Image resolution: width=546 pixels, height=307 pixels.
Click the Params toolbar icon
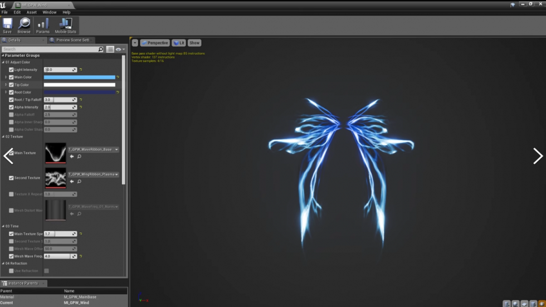[x=43, y=26]
